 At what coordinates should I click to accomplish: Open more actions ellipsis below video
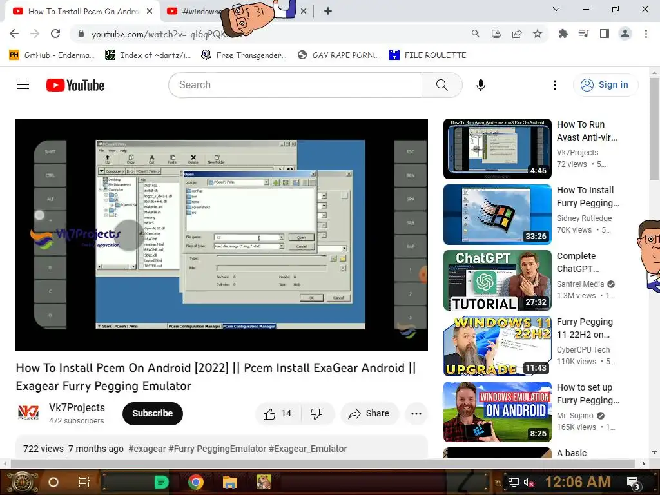click(416, 414)
